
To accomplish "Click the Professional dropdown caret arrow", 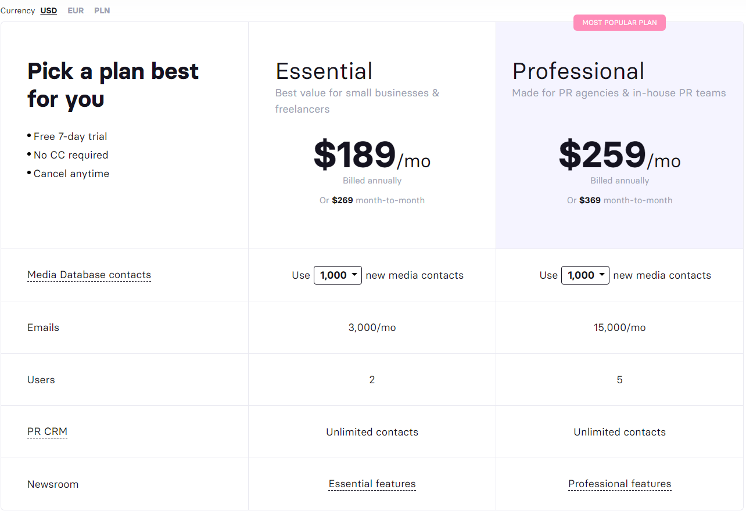I will pyautogui.click(x=602, y=275).
